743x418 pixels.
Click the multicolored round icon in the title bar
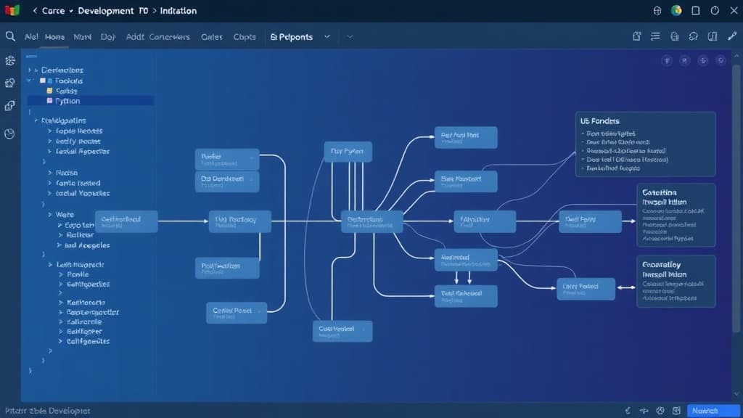coord(676,11)
